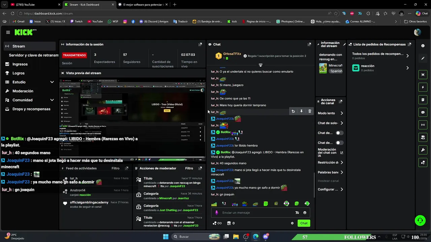The height and width of the screenshot is (242, 431).
Task: Open Discord from the Windows taskbar
Action: pyautogui.click(x=266, y=237)
